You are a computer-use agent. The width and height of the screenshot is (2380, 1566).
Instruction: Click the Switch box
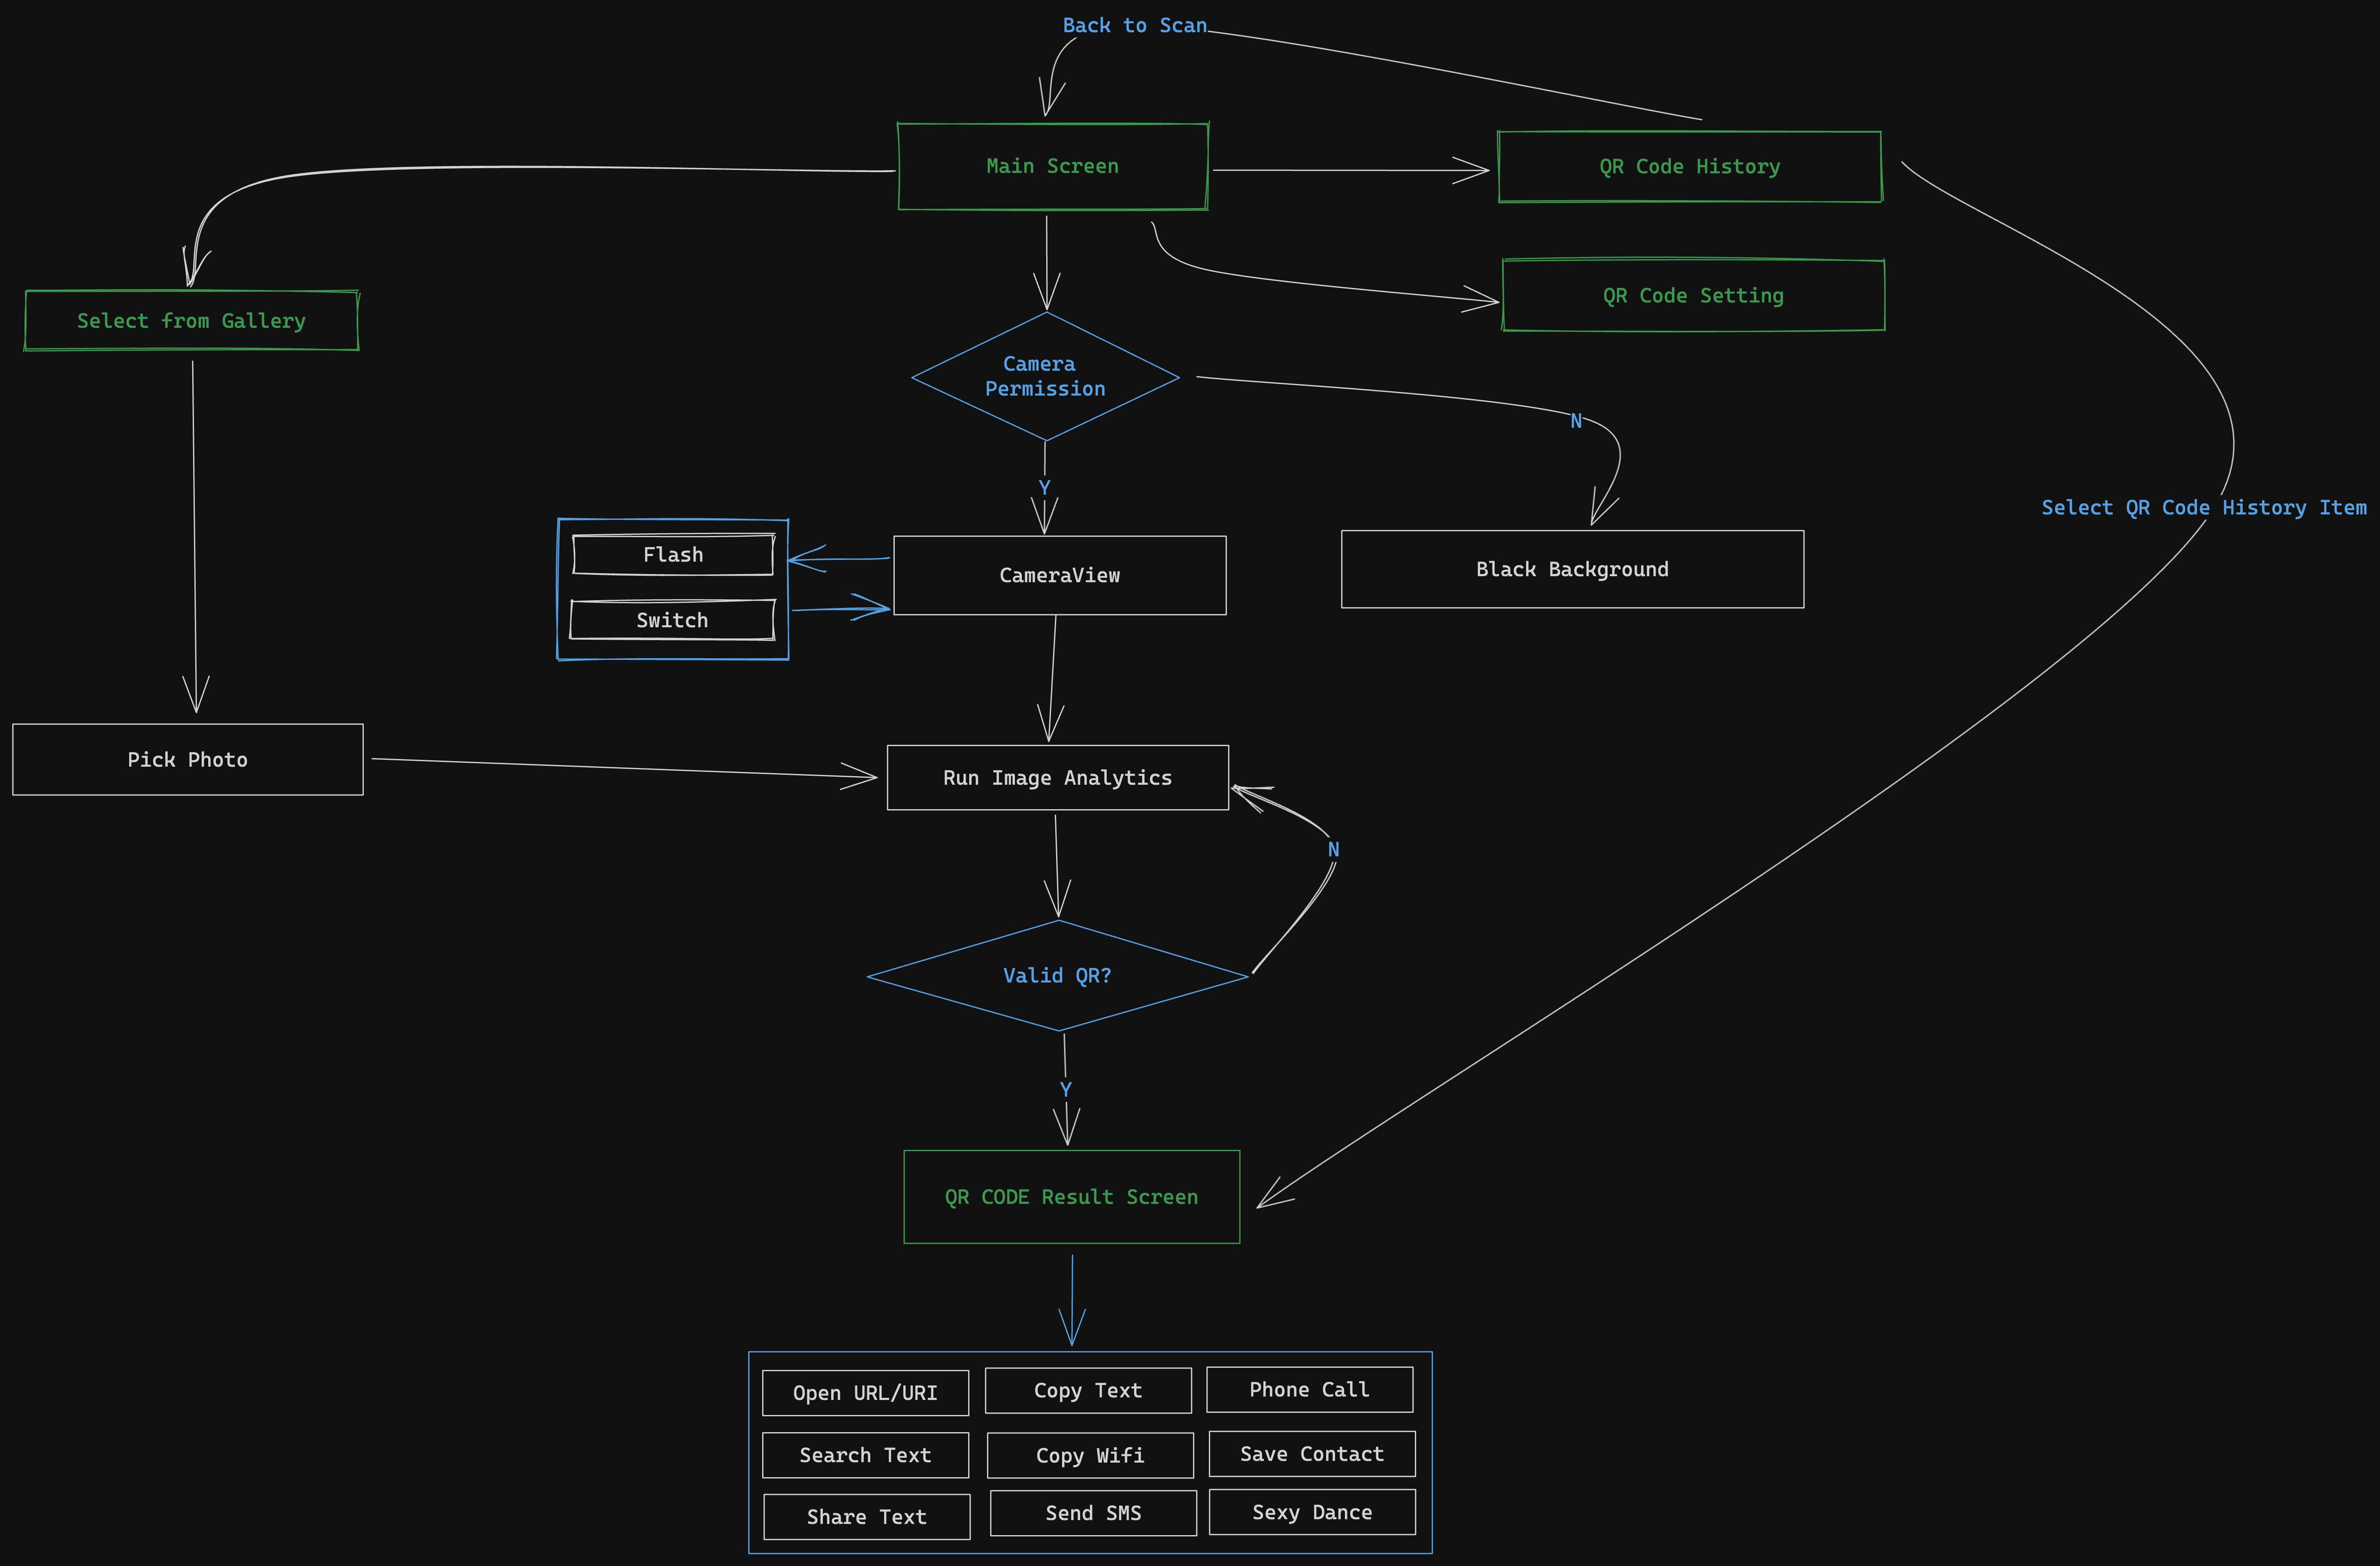672,620
